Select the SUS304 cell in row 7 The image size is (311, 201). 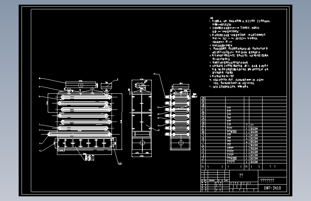254,142
